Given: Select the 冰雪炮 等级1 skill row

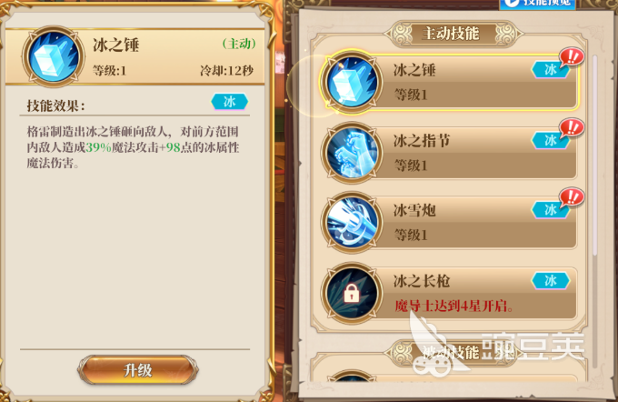Looking at the screenshot, I should [x=449, y=223].
